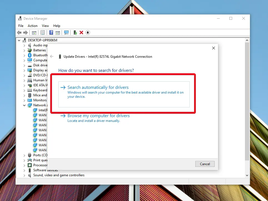
Task: Open the Properties toolbar icon
Action: pos(42,32)
